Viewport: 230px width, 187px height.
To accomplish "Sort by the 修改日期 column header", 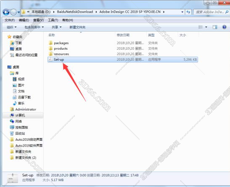I will coord(123,35).
